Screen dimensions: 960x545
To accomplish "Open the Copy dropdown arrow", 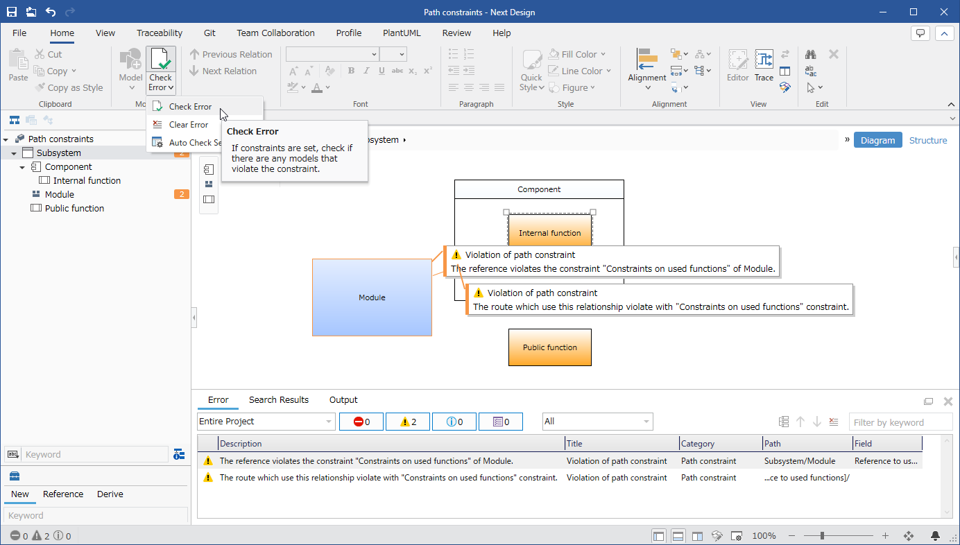I will (x=74, y=71).
